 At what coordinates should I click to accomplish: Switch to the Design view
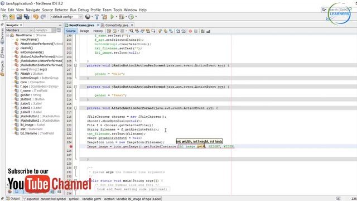tap(84, 31)
